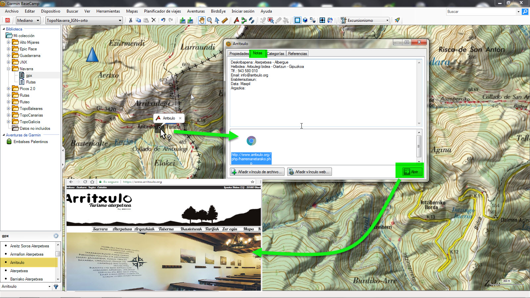Click Añadir vínculo de archivo button
Viewport: 530px width, 298px height.
pos(257,172)
